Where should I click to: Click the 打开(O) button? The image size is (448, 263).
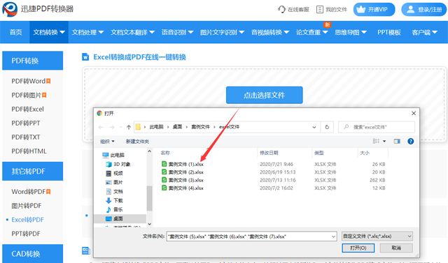pos(358,248)
